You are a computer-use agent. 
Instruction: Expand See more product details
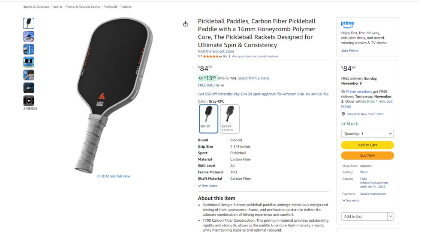(207, 186)
